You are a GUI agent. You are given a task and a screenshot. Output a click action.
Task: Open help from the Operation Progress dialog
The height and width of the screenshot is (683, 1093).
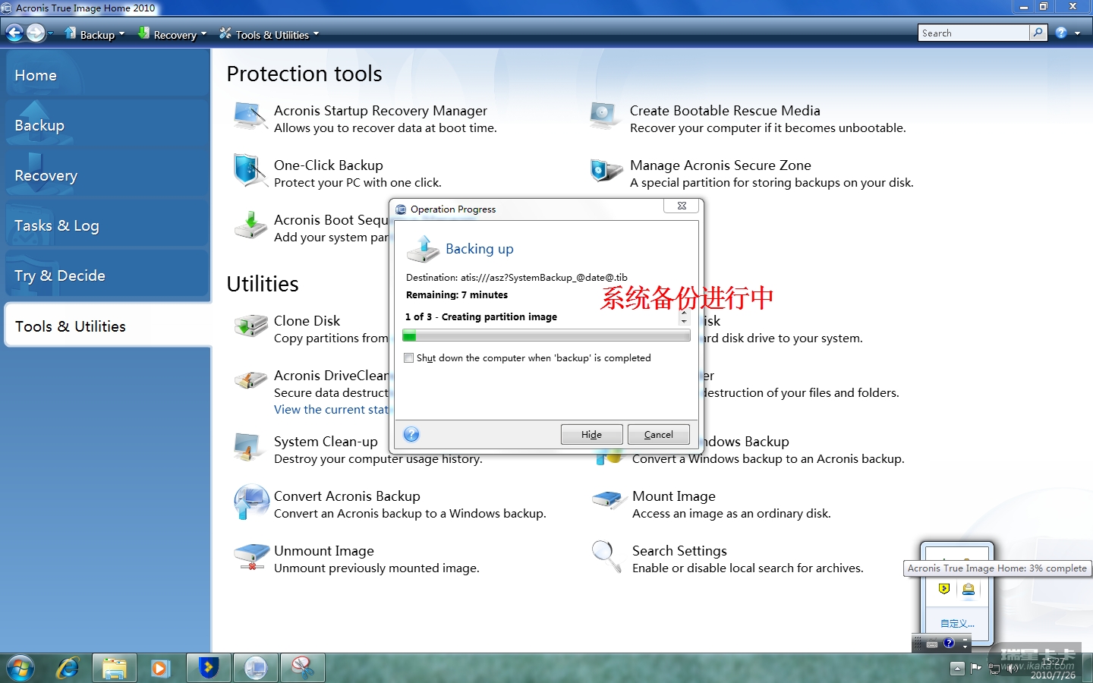[411, 434]
